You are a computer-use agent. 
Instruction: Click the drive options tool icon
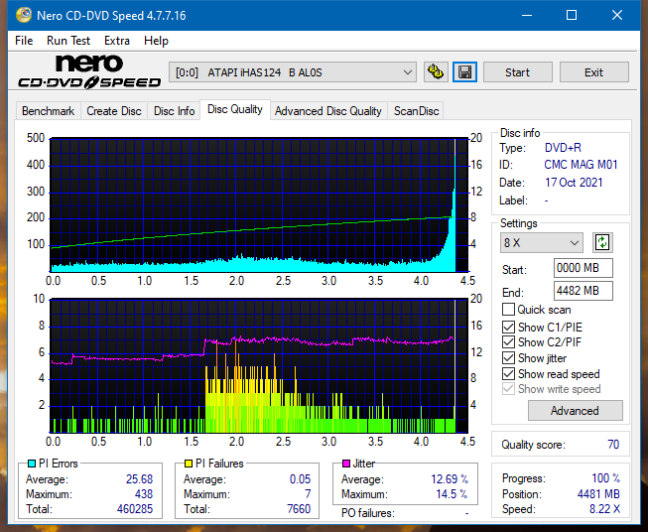(x=436, y=72)
